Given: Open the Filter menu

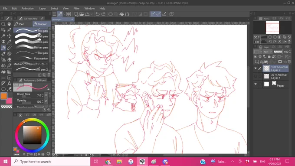Looking at the screenshot, I should (x=76, y=9).
